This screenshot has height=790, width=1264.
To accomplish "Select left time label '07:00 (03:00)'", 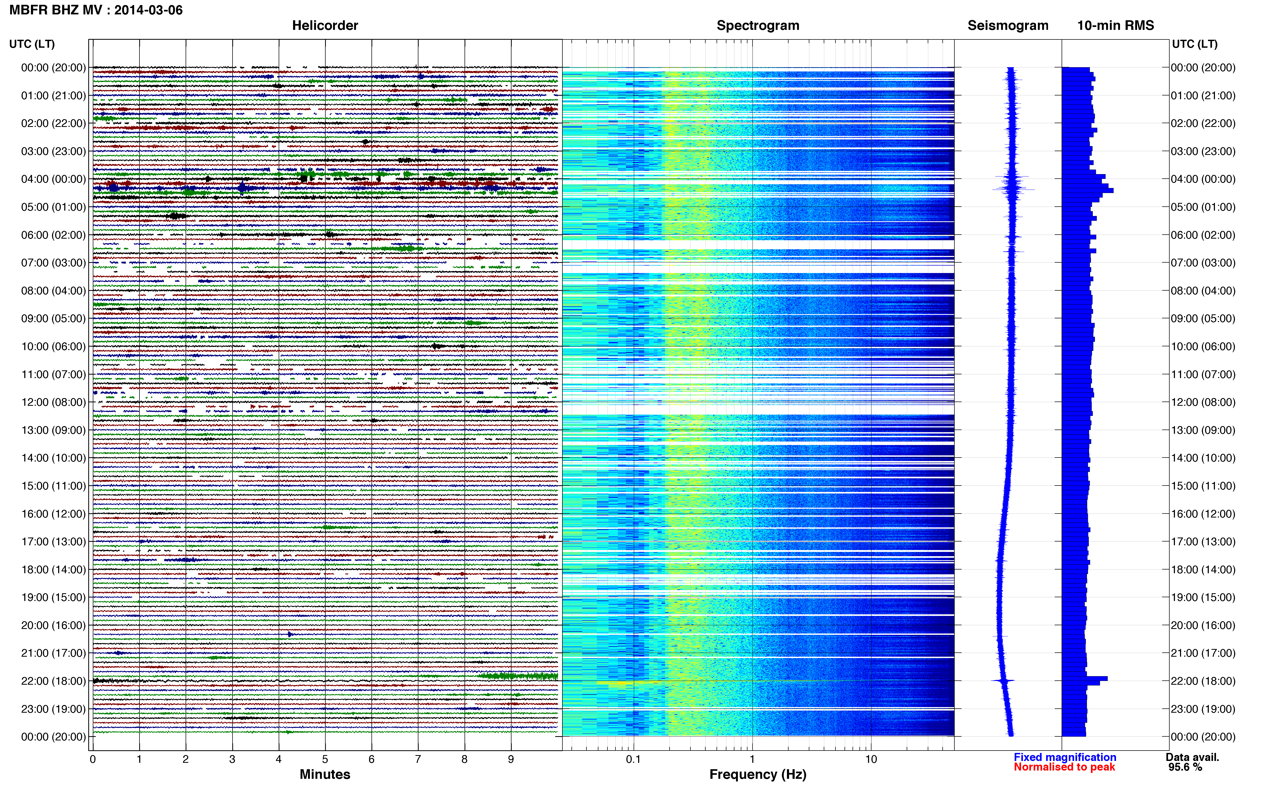I will point(53,263).
